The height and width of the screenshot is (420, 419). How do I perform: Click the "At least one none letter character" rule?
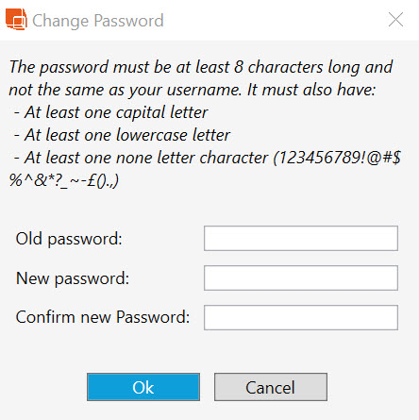141,158
